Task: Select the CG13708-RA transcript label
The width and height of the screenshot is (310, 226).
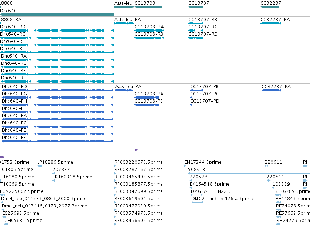Action: click(149, 27)
